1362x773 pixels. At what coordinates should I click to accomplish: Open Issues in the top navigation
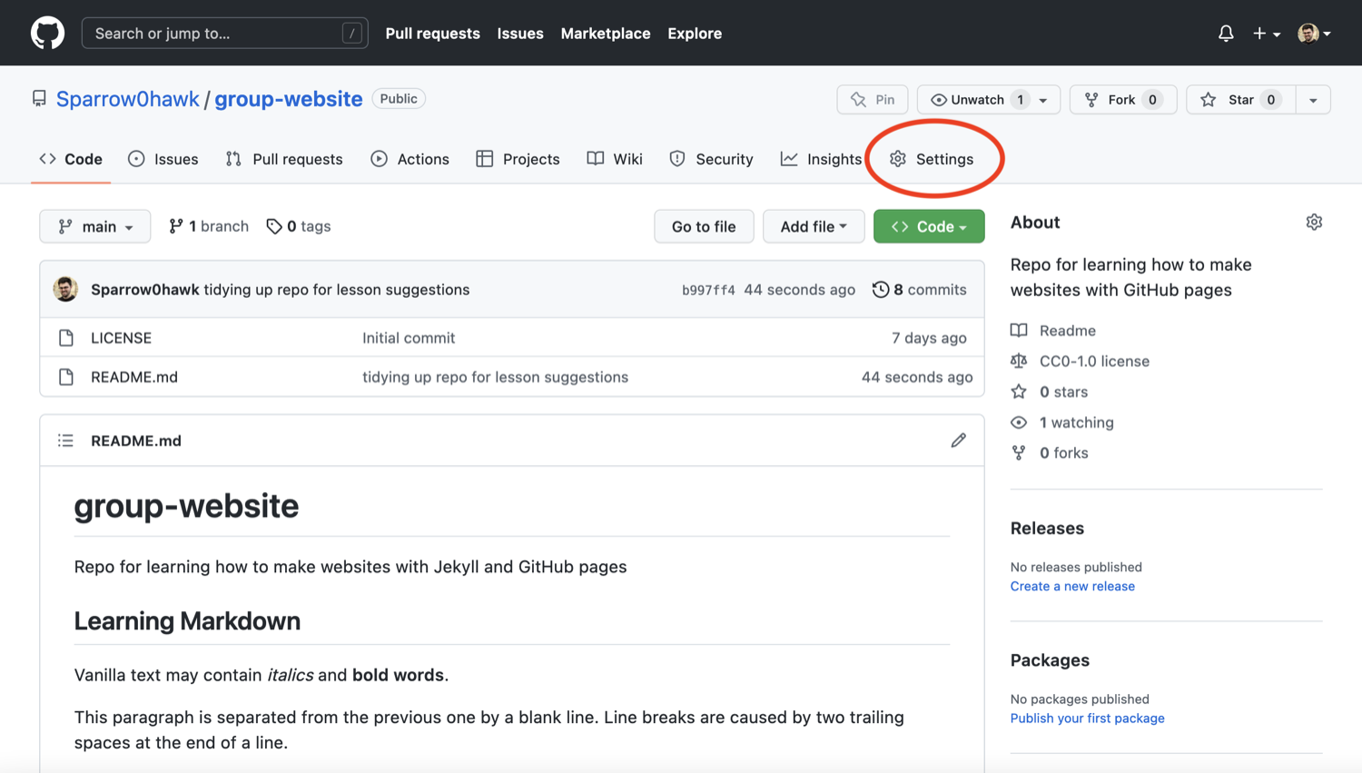pos(520,34)
